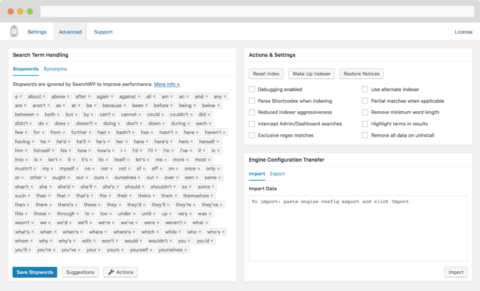Screen dimensions: 480x291
Task: Delete the 'through' stopword x icon
Action: [77, 214]
